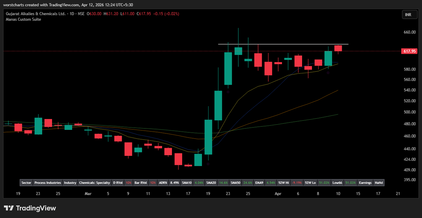Click the D RVol label cell
The width and height of the screenshot is (422, 218).
click(118, 183)
